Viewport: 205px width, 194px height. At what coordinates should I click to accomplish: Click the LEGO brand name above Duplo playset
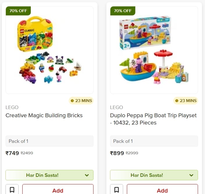tap(116, 107)
